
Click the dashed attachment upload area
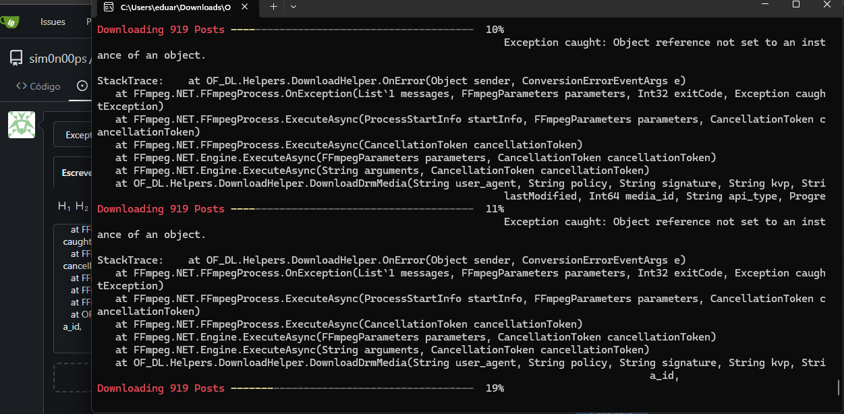click(x=73, y=378)
